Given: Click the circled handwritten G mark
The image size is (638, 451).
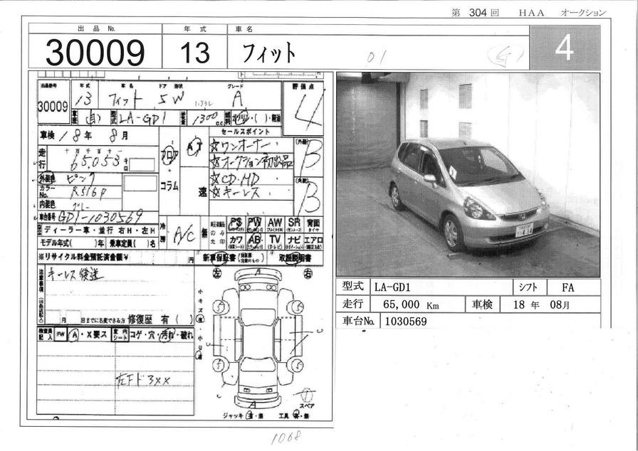Looking at the screenshot, I should tap(505, 55).
